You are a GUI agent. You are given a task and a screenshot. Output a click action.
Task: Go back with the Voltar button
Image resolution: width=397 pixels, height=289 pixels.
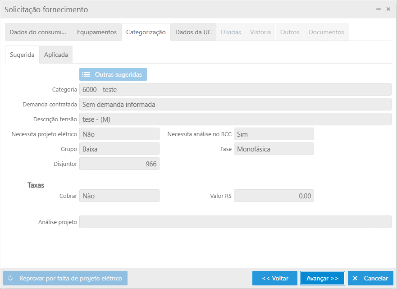pyautogui.click(x=275, y=278)
